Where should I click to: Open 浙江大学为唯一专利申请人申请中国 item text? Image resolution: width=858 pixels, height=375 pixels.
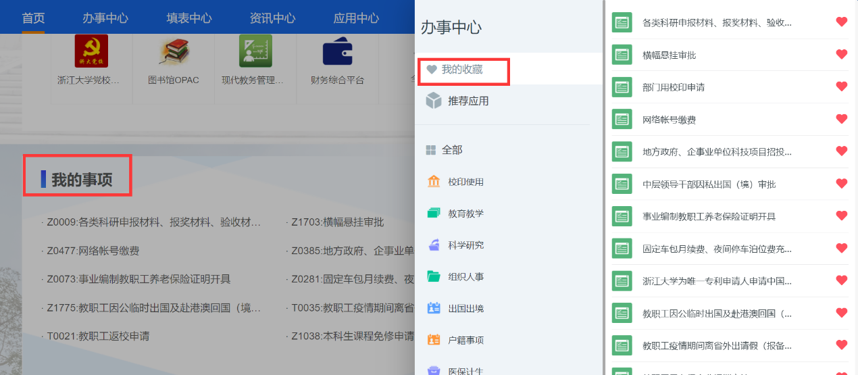point(717,281)
